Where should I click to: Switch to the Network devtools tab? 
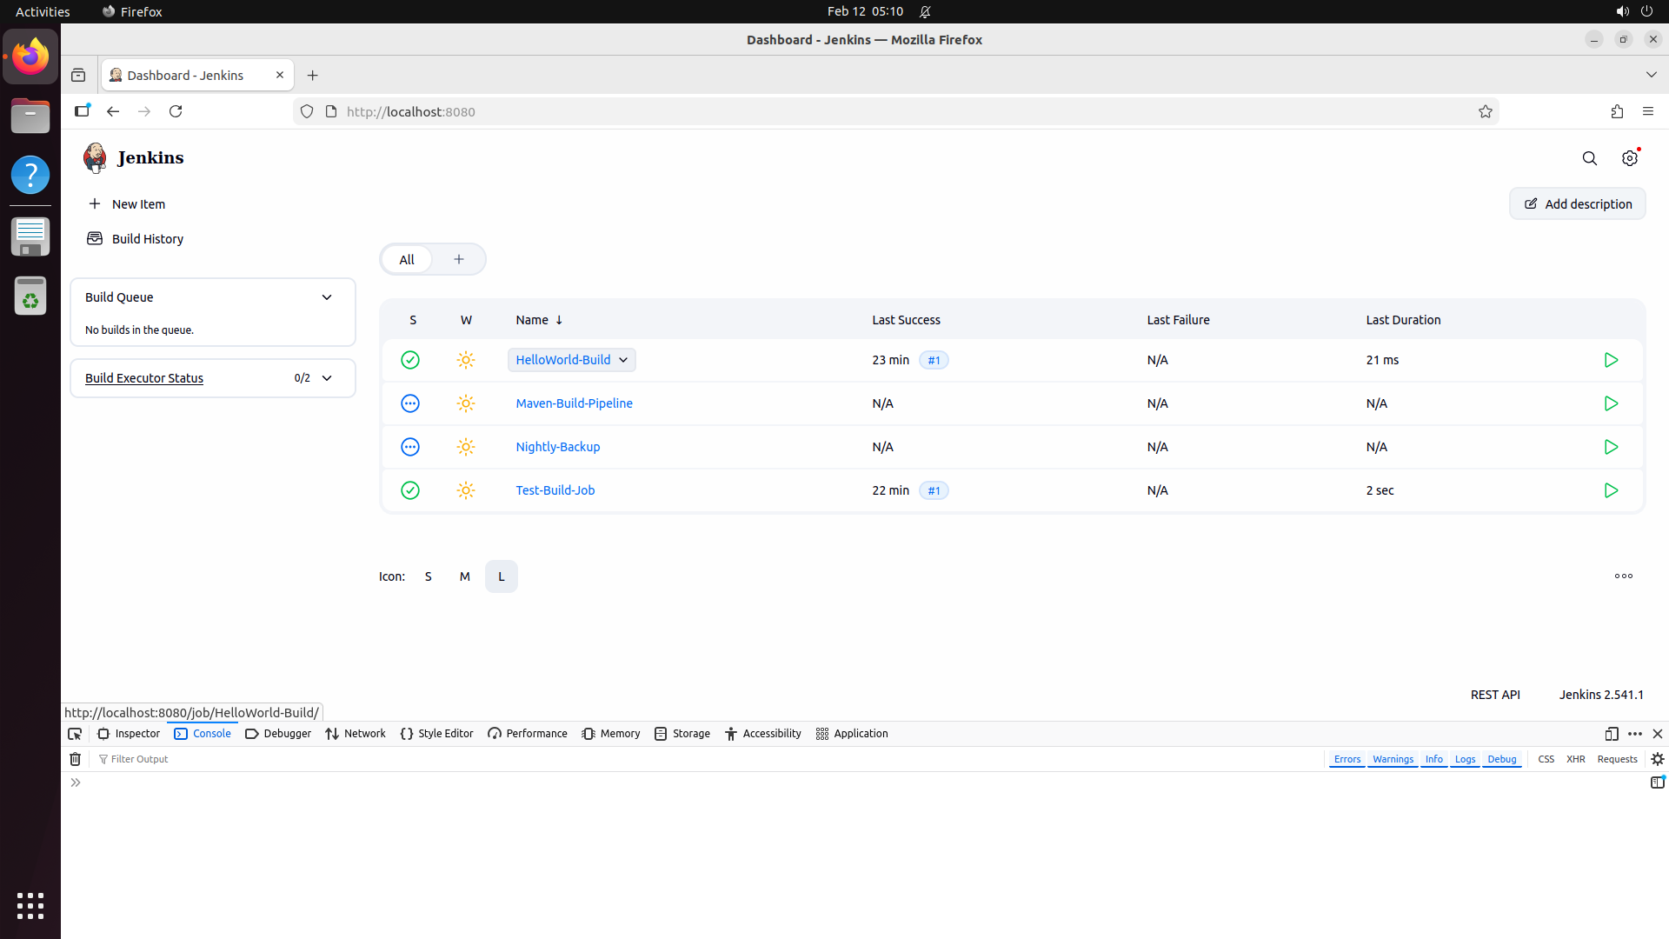(356, 734)
